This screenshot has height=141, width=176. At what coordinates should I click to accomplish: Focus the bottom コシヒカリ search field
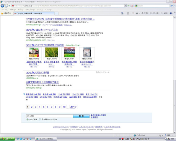49,116
